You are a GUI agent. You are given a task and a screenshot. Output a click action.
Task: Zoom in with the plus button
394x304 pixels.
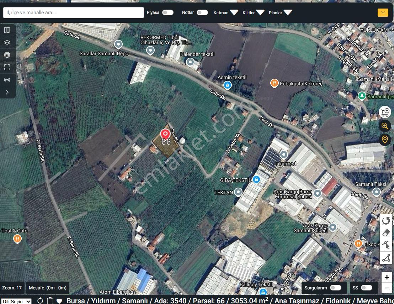tap(387, 277)
